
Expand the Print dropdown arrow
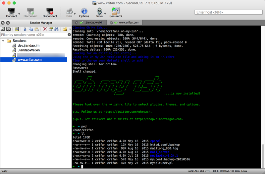pyautogui.click(x=75, y=14)
